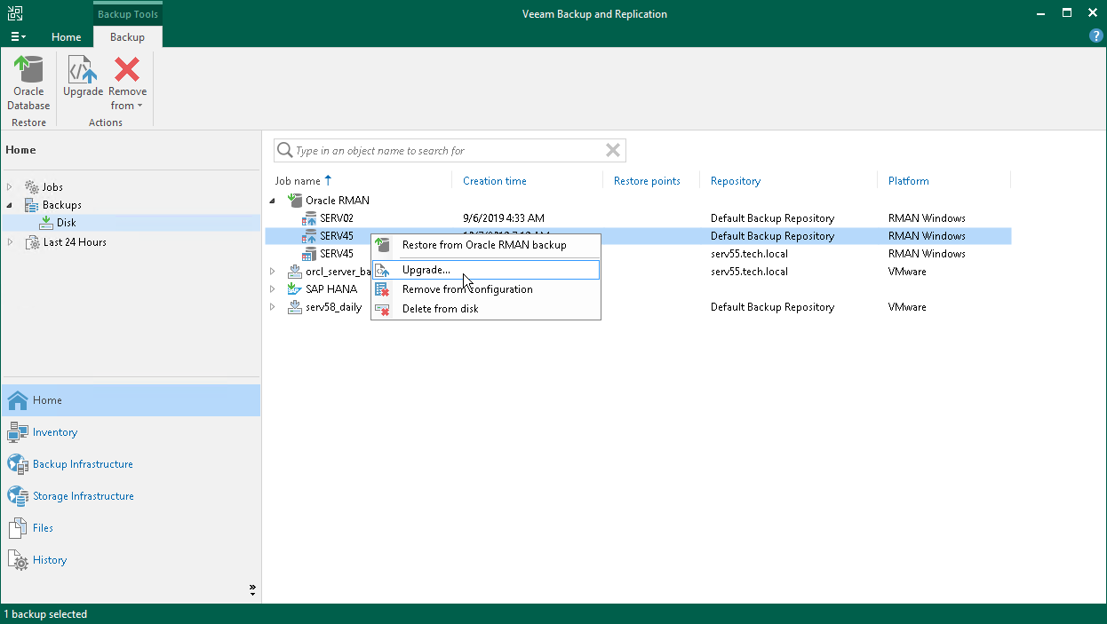Expand the Jobs tree node

click(10, 187)
